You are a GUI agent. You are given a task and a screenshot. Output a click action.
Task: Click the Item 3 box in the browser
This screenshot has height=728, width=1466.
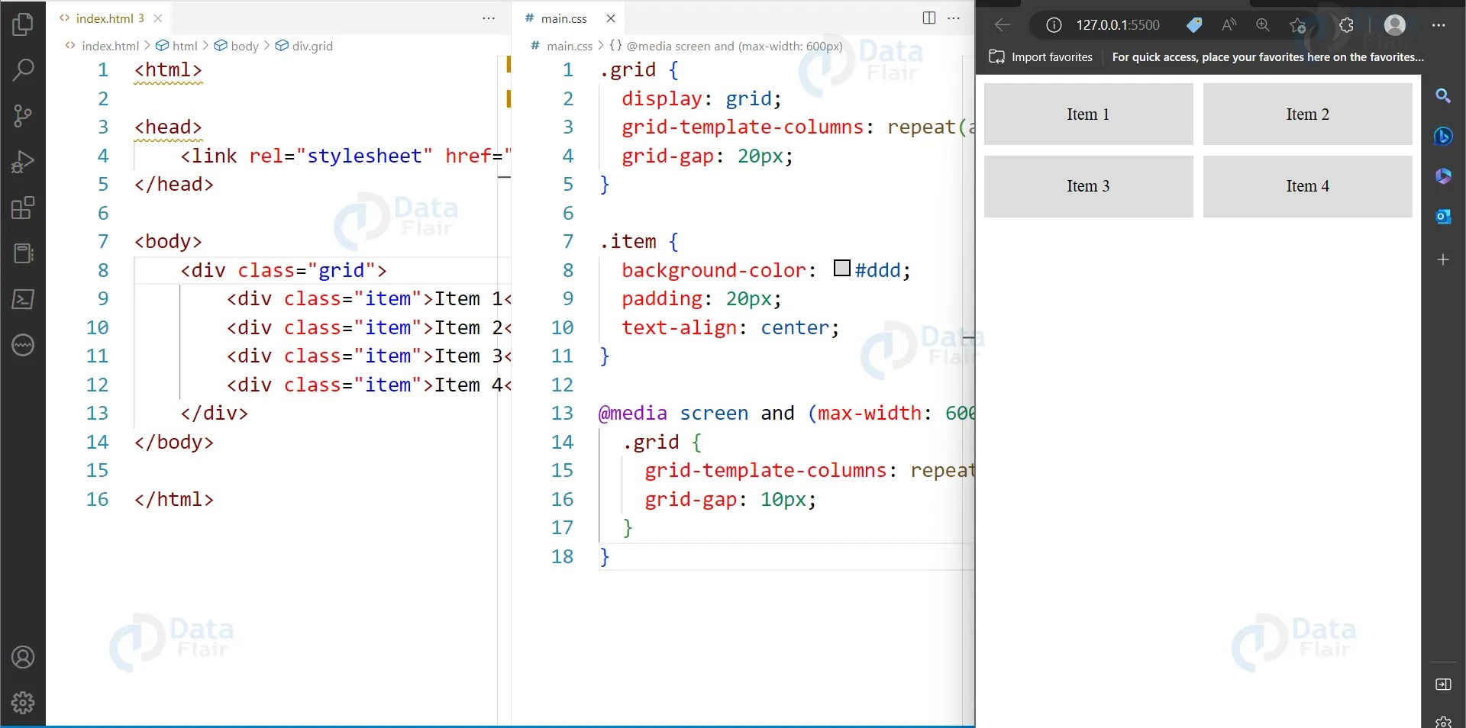[1088, 186]
